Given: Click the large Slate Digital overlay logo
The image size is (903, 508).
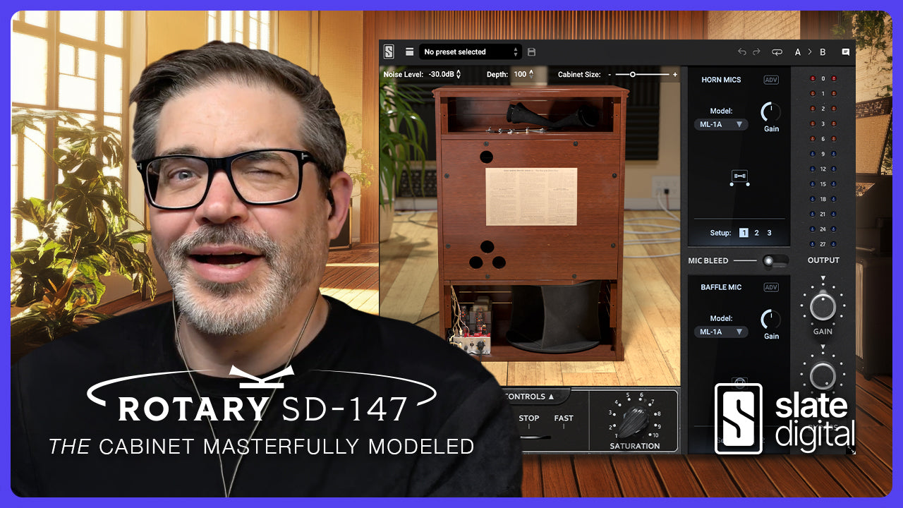Looking at the screenshot, I should [x=784, y=418].
